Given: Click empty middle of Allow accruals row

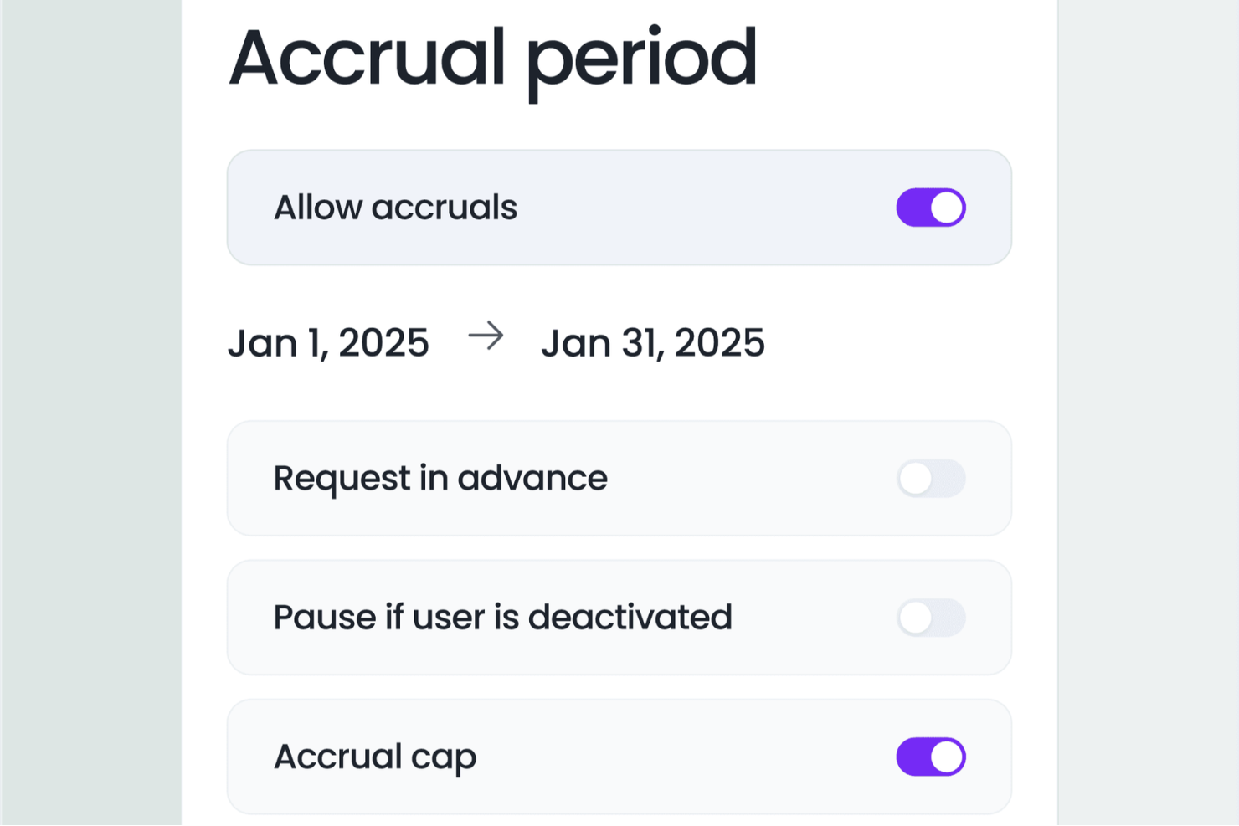Looking at the screenshot, I should [703, 208].
